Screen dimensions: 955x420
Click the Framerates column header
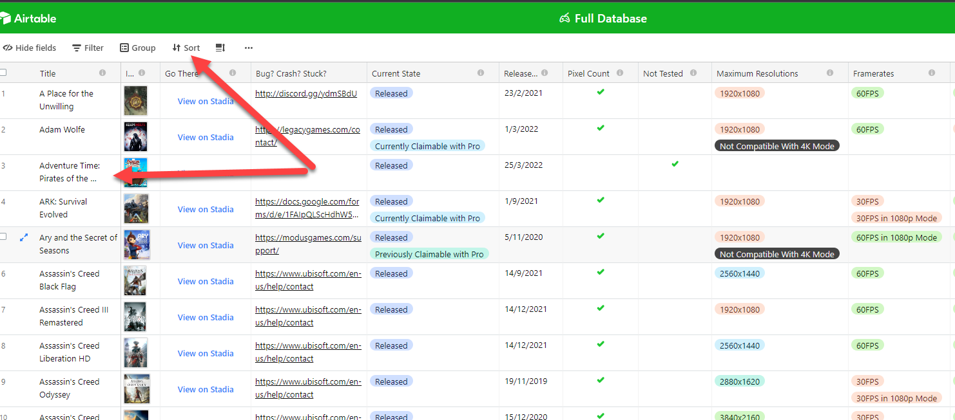[x=900, y=73]
